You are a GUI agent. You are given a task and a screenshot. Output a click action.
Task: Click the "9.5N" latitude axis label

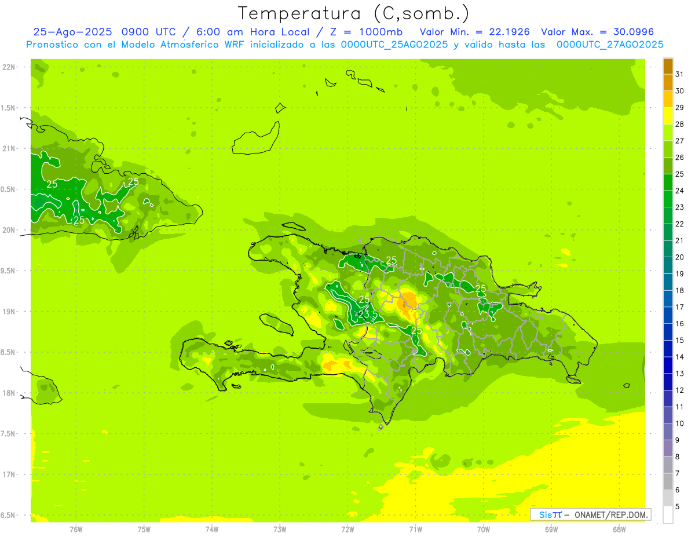[8, 271]
